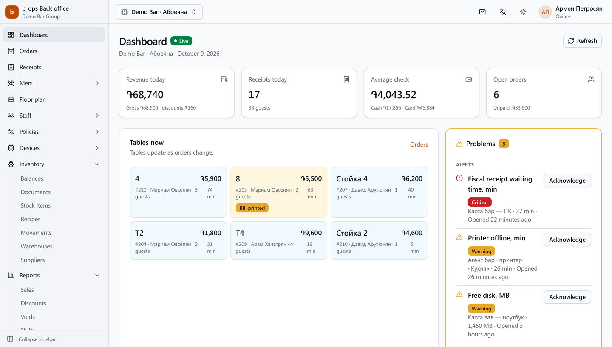The width and height of the screenshot is (612, 347).
Task: Select table T4 card
Action: [279, 240]
